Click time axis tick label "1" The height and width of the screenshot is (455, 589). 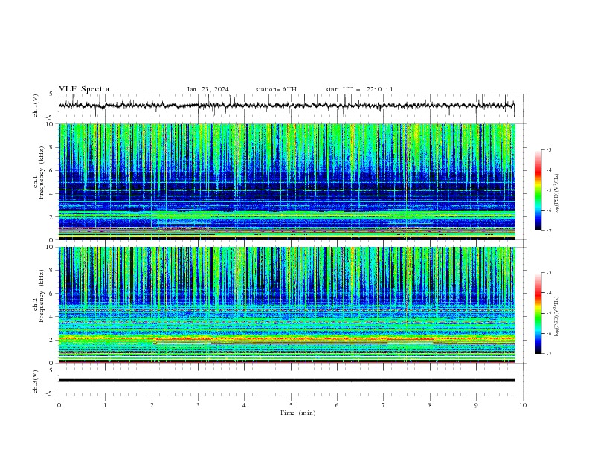pyautogui.click(x=105, y=405)
